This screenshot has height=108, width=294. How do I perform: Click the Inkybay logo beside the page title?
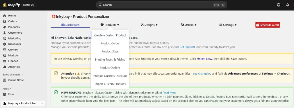[x=53, y=17]
